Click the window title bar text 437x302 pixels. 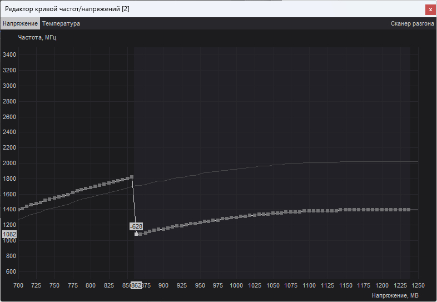(67, 9)
